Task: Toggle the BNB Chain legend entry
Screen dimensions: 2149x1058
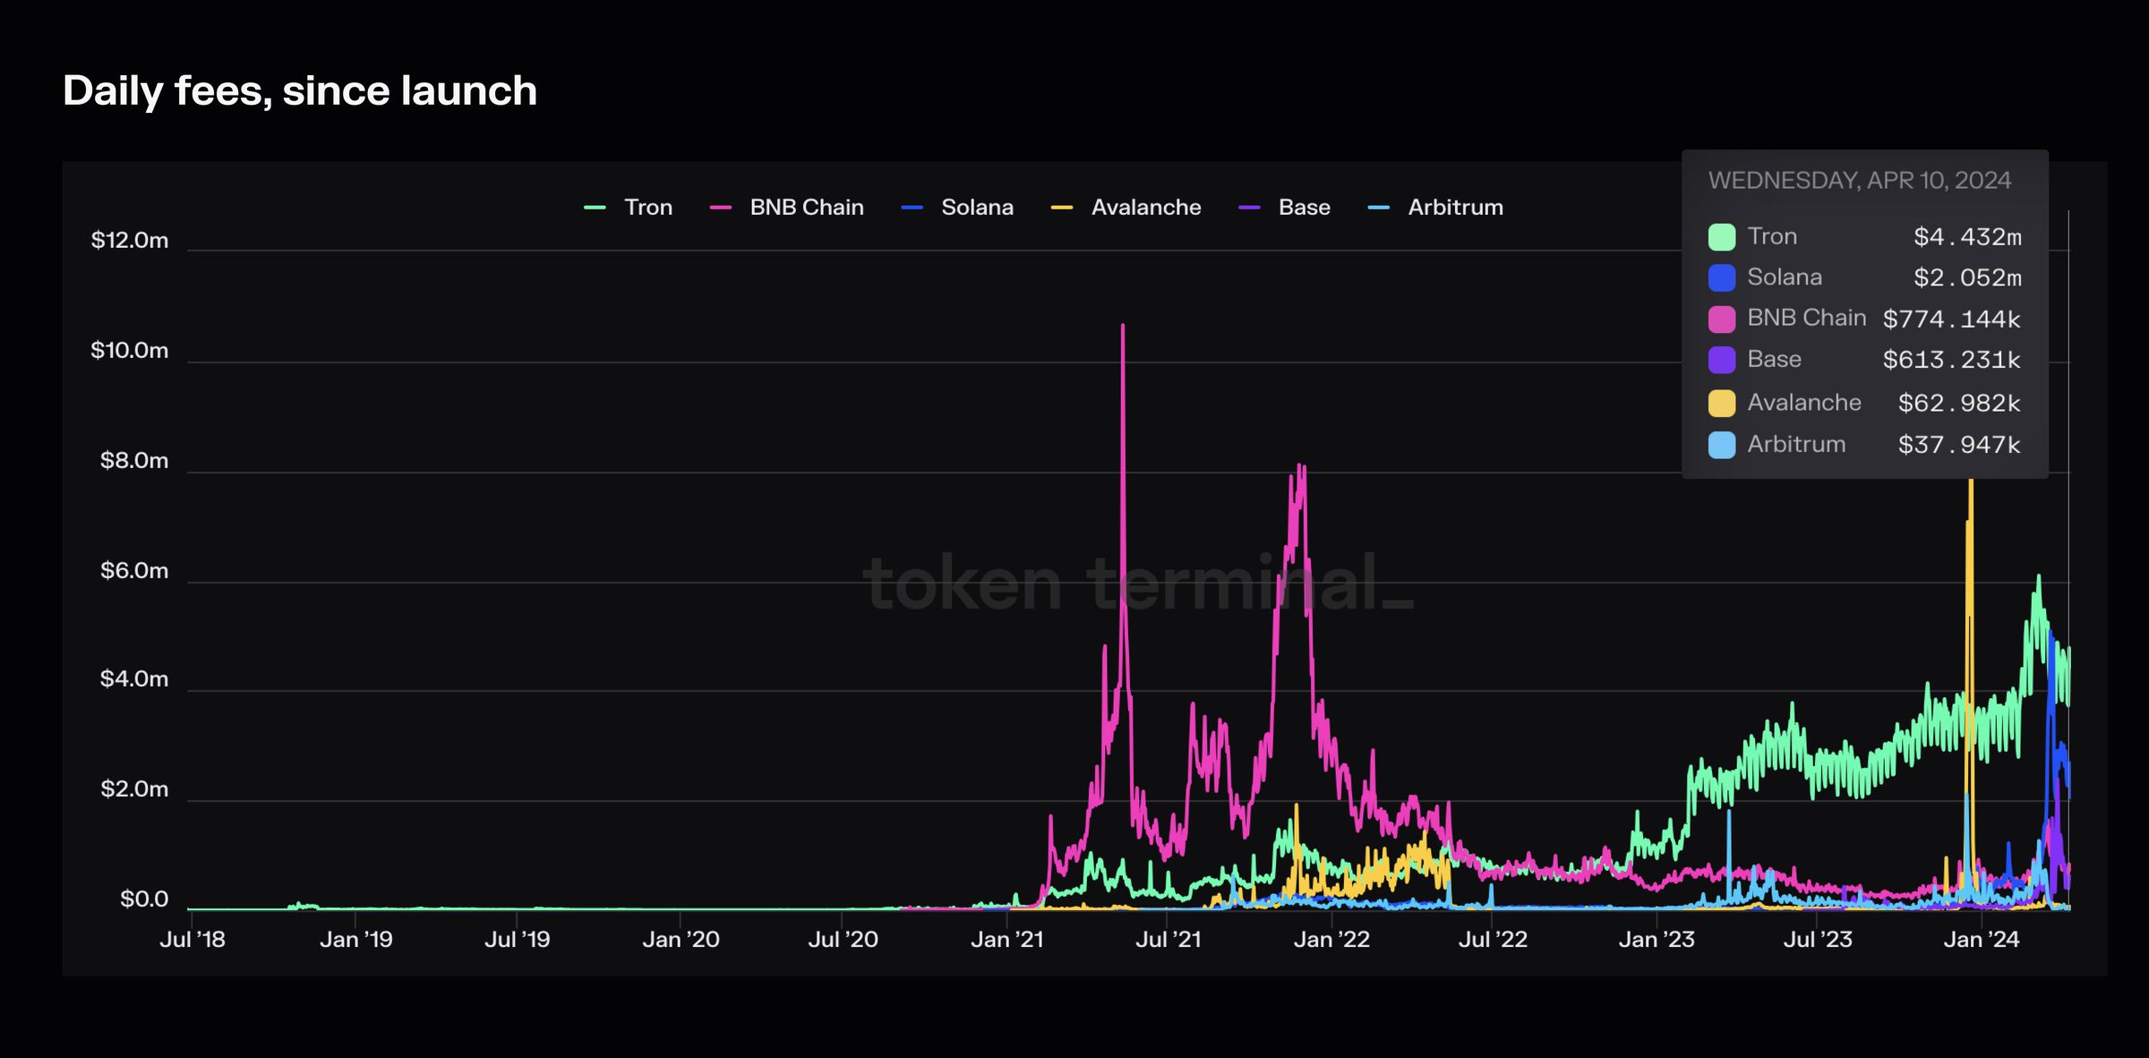Action: [x=806, y=208]
